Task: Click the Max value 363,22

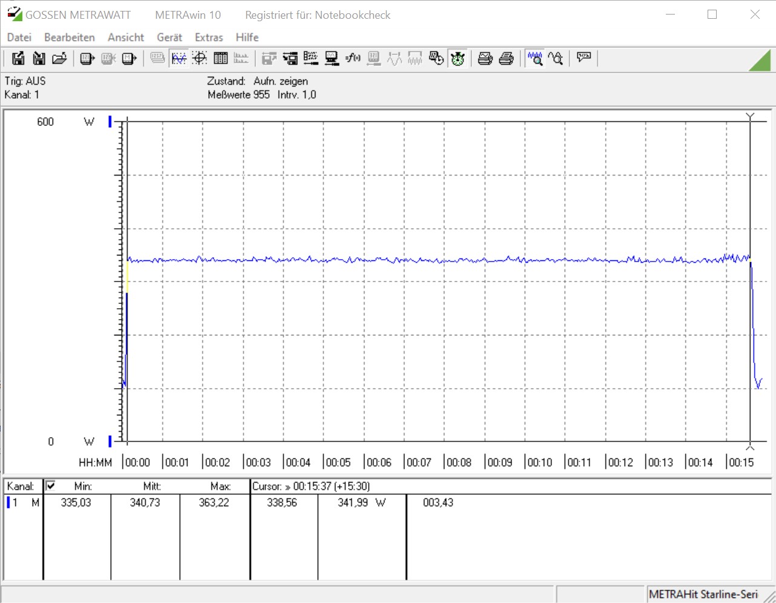Action: point(214,502)
